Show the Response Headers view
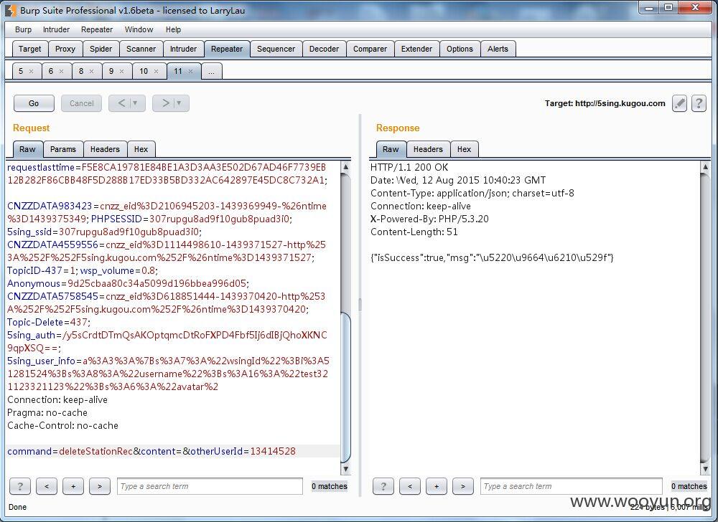This screenshot has height=522, width=718. coord(428,149)
